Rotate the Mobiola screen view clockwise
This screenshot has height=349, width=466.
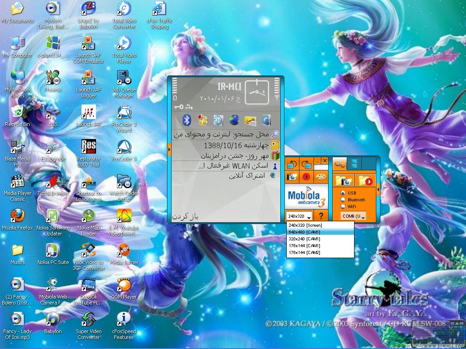(306, 164)
